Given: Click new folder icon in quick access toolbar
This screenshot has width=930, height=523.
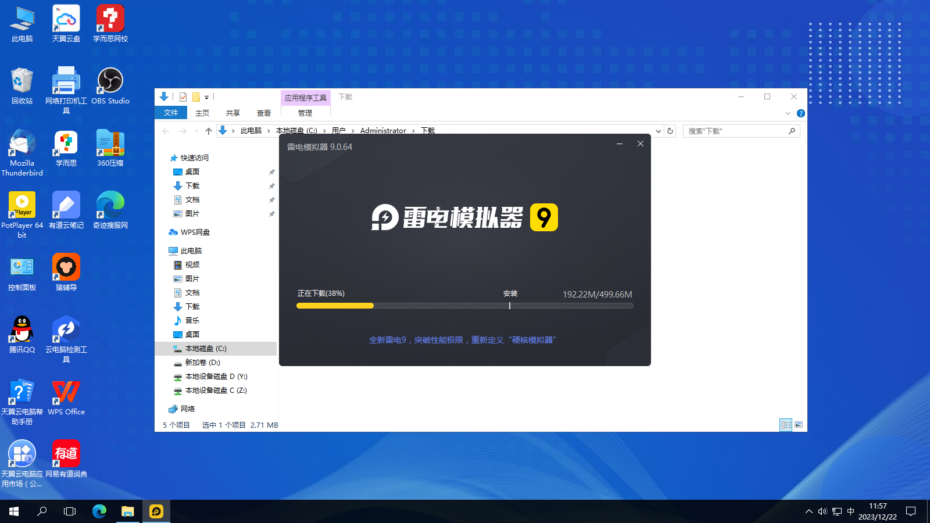Looking at the screenshot, I should pyautogui.click(x=196, y=97).
